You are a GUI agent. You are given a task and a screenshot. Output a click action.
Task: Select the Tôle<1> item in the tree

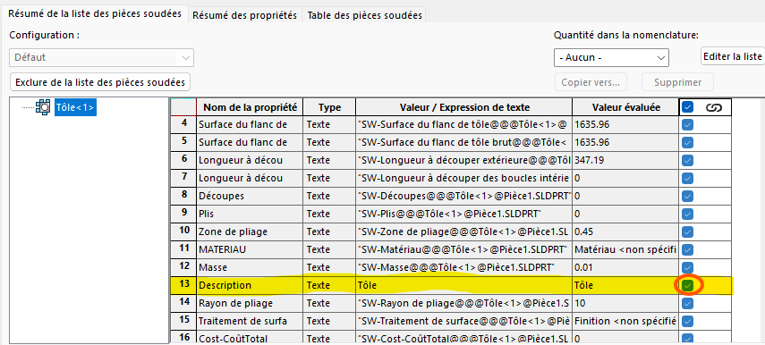tap(75, 107)
